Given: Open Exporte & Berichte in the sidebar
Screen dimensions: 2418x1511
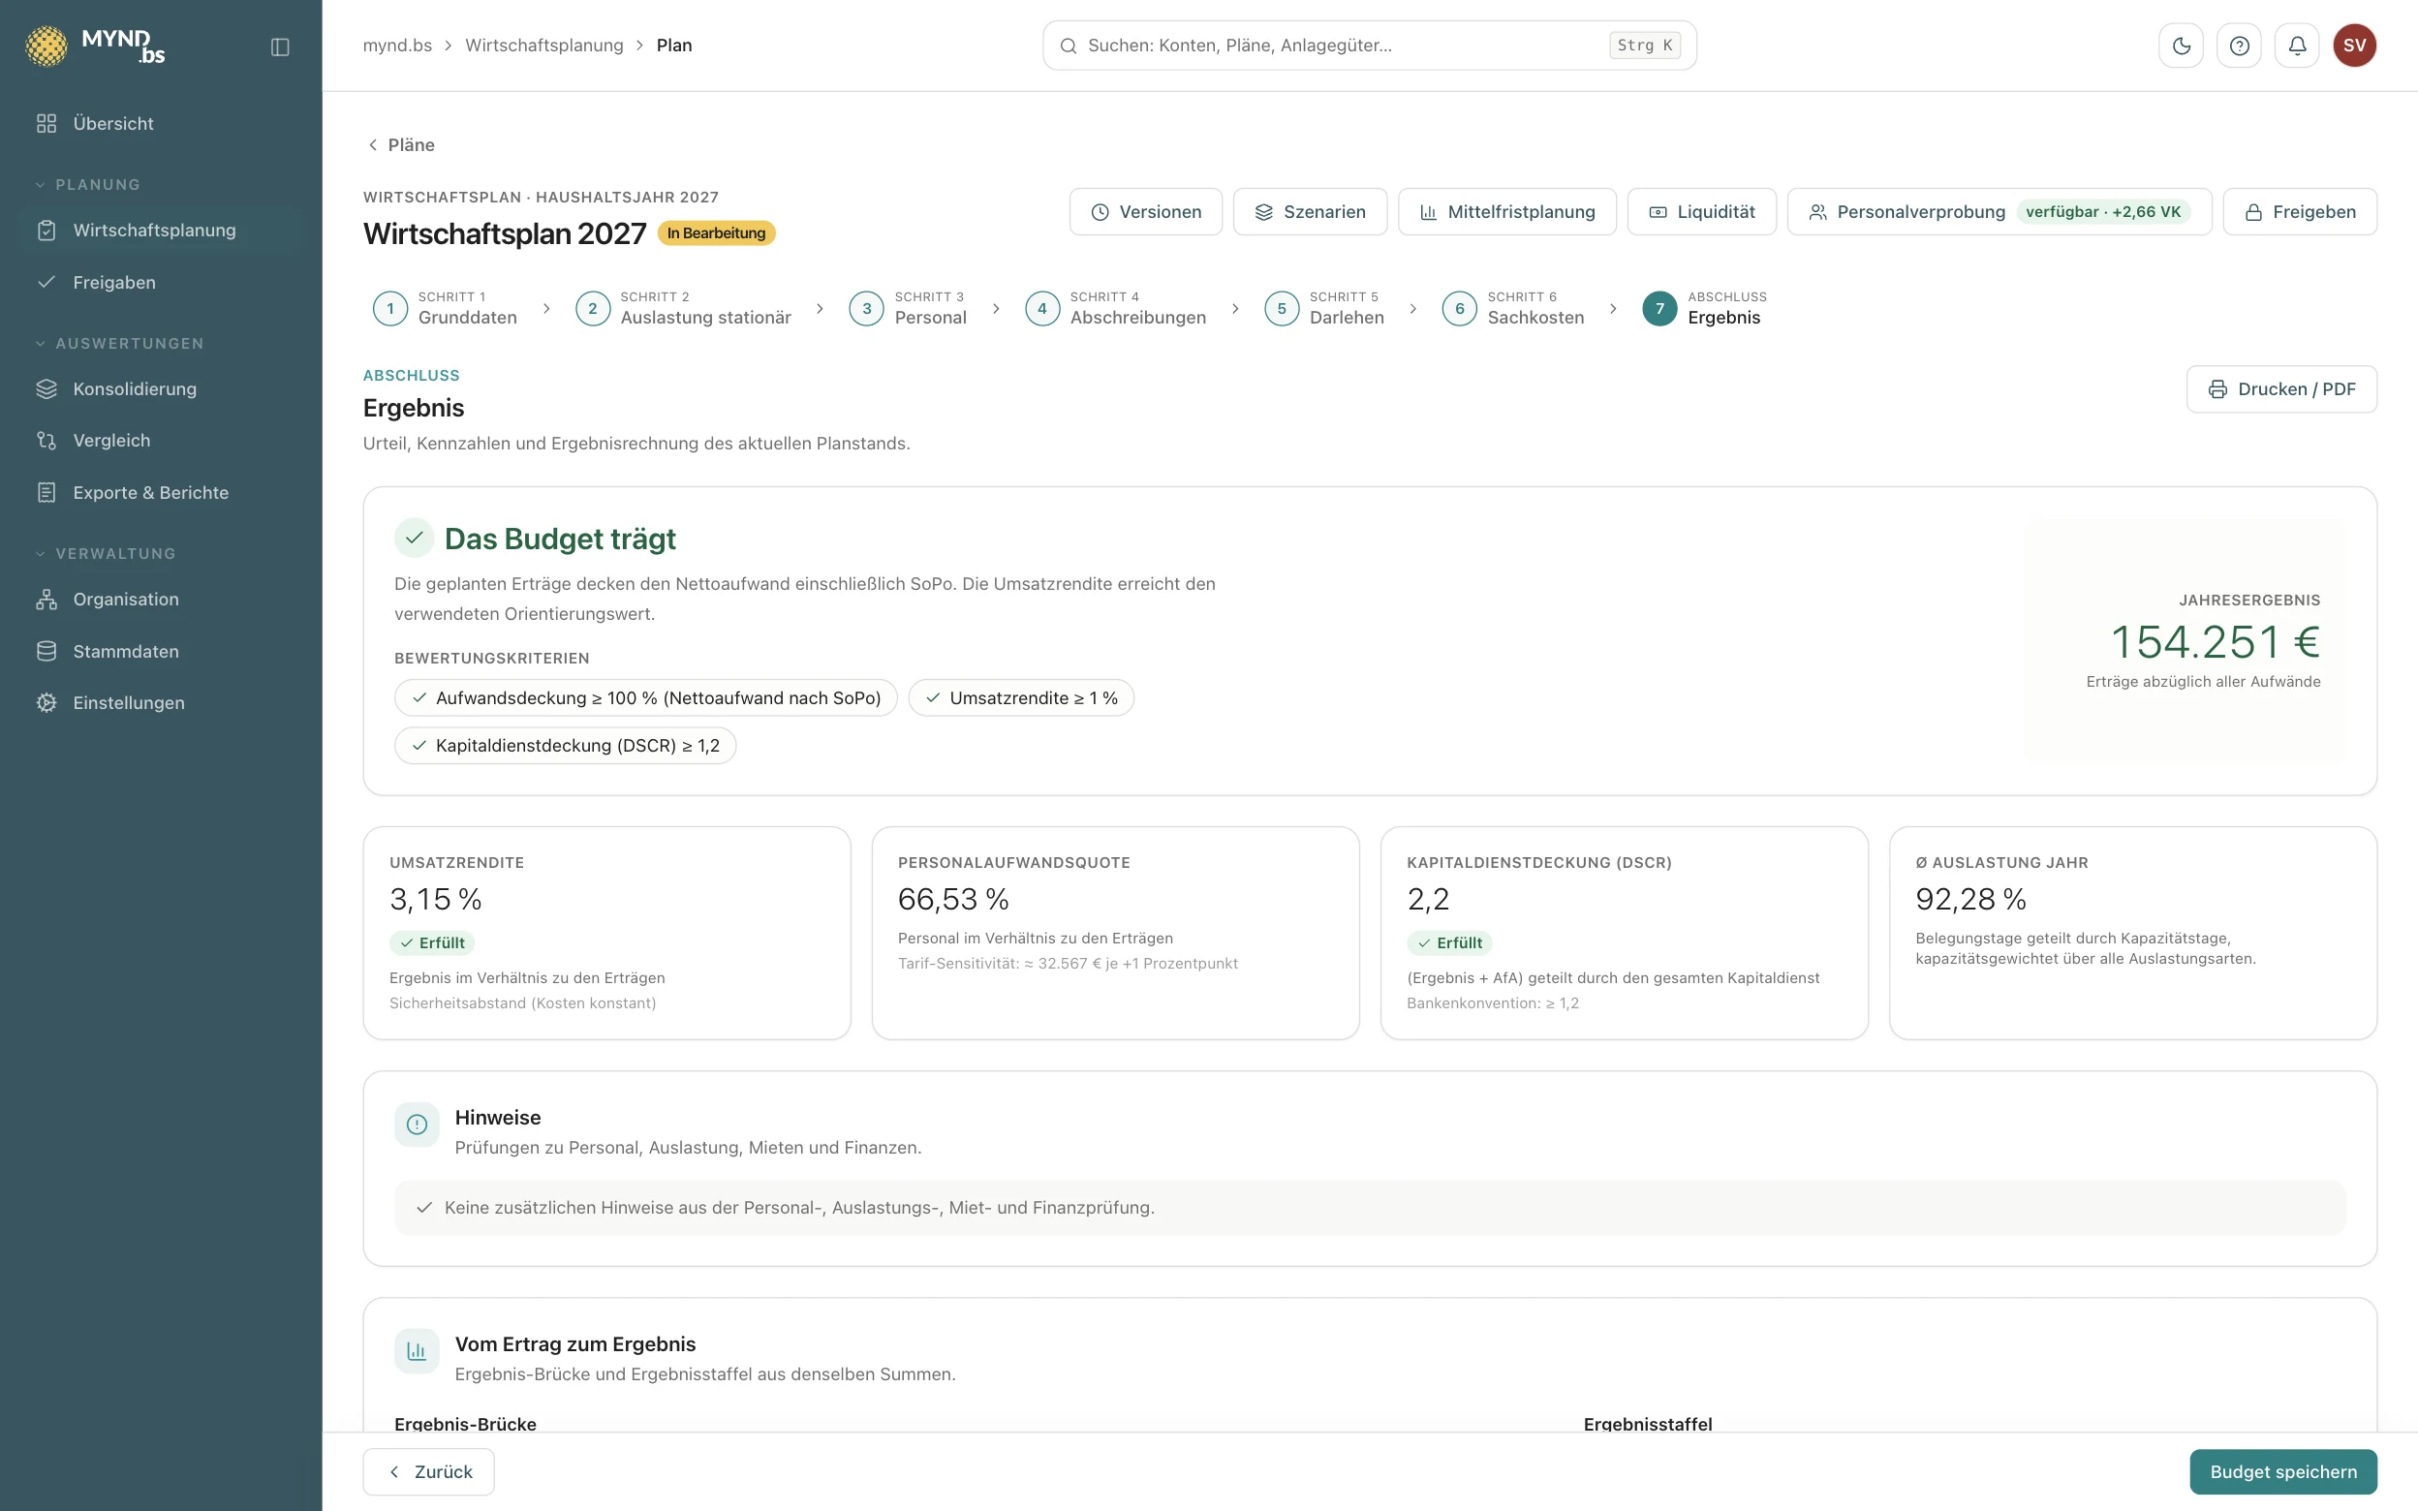Looking at the screenshot, I should click(x=161, y=493).
